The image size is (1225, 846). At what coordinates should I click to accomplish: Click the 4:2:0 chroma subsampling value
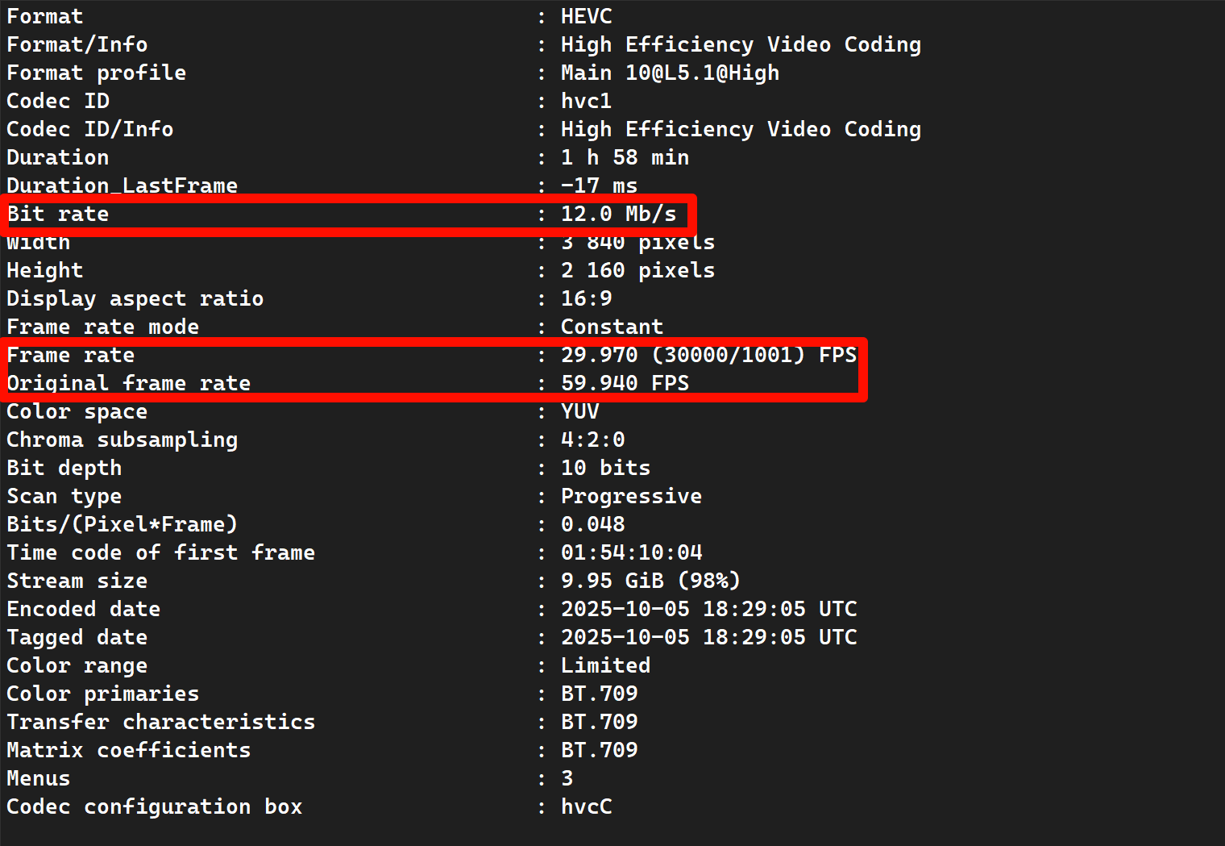[x=592, y=440]
